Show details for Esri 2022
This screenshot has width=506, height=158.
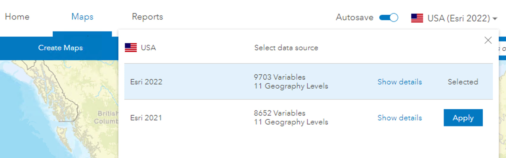tap(399, 82)
